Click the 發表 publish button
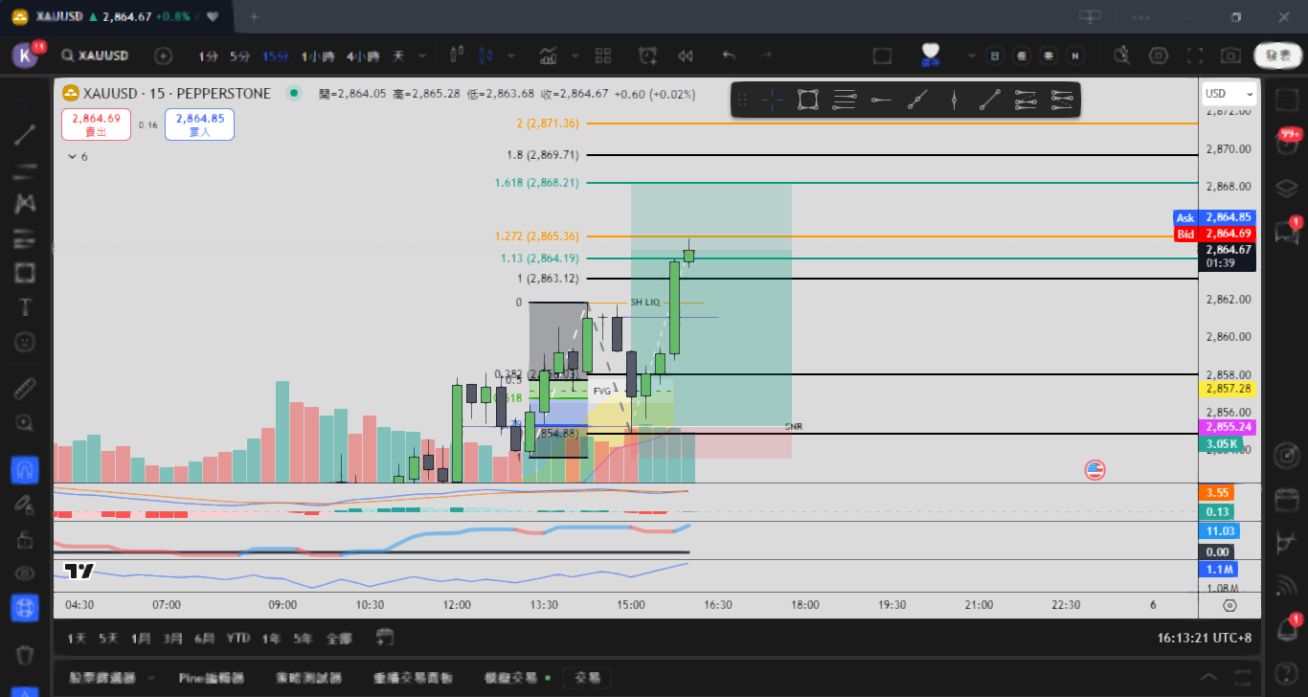 [x=1278, y=56]
